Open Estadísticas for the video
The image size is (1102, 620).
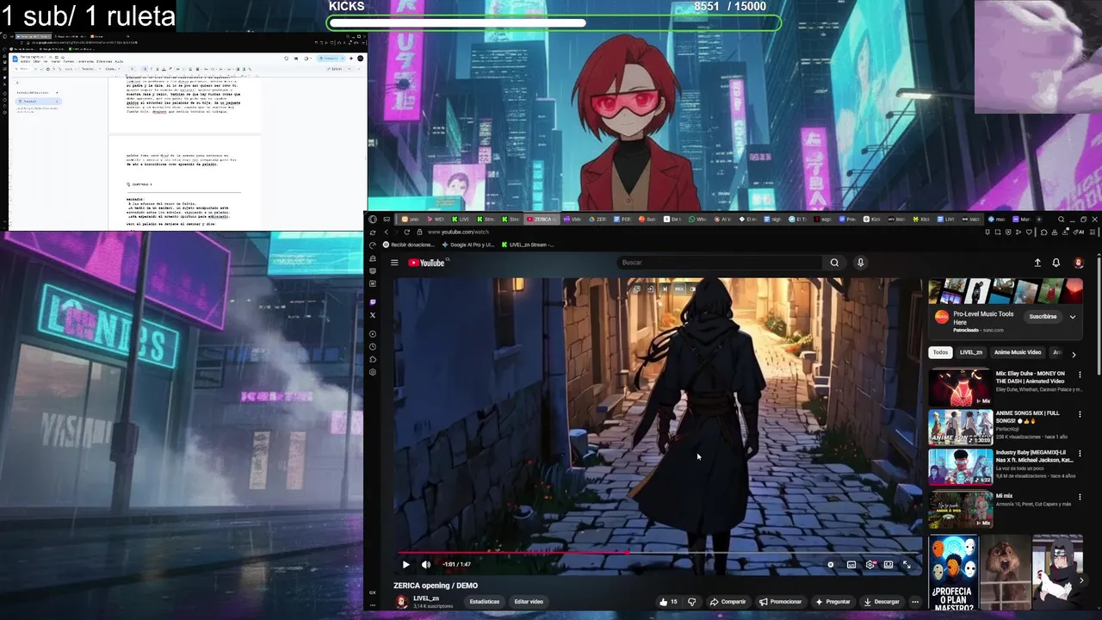coord(485,602)
